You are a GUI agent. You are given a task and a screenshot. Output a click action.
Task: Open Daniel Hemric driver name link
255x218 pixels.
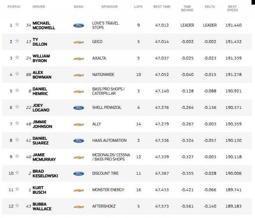40,91
